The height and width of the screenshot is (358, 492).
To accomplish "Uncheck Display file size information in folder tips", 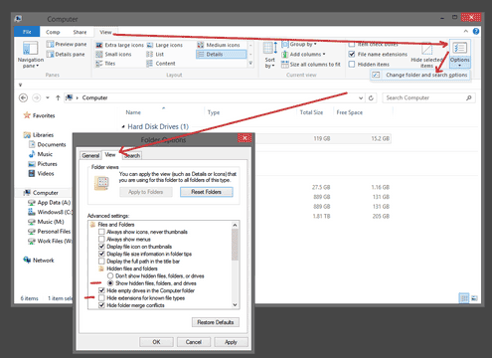I will [x=101, y=254].
